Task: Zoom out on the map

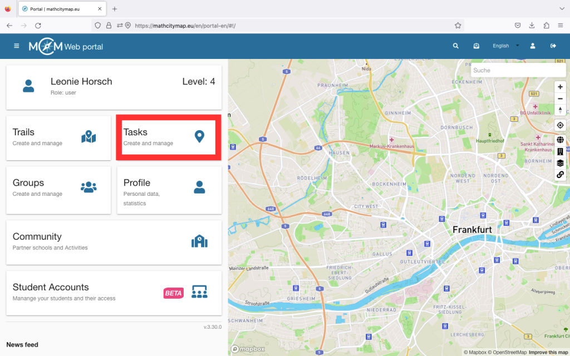Action: click(x=560, y=98)
